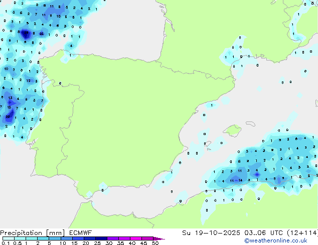Click the 0.1–0.5 mm legend swatch
318x245 pixels.
[9, 238]
